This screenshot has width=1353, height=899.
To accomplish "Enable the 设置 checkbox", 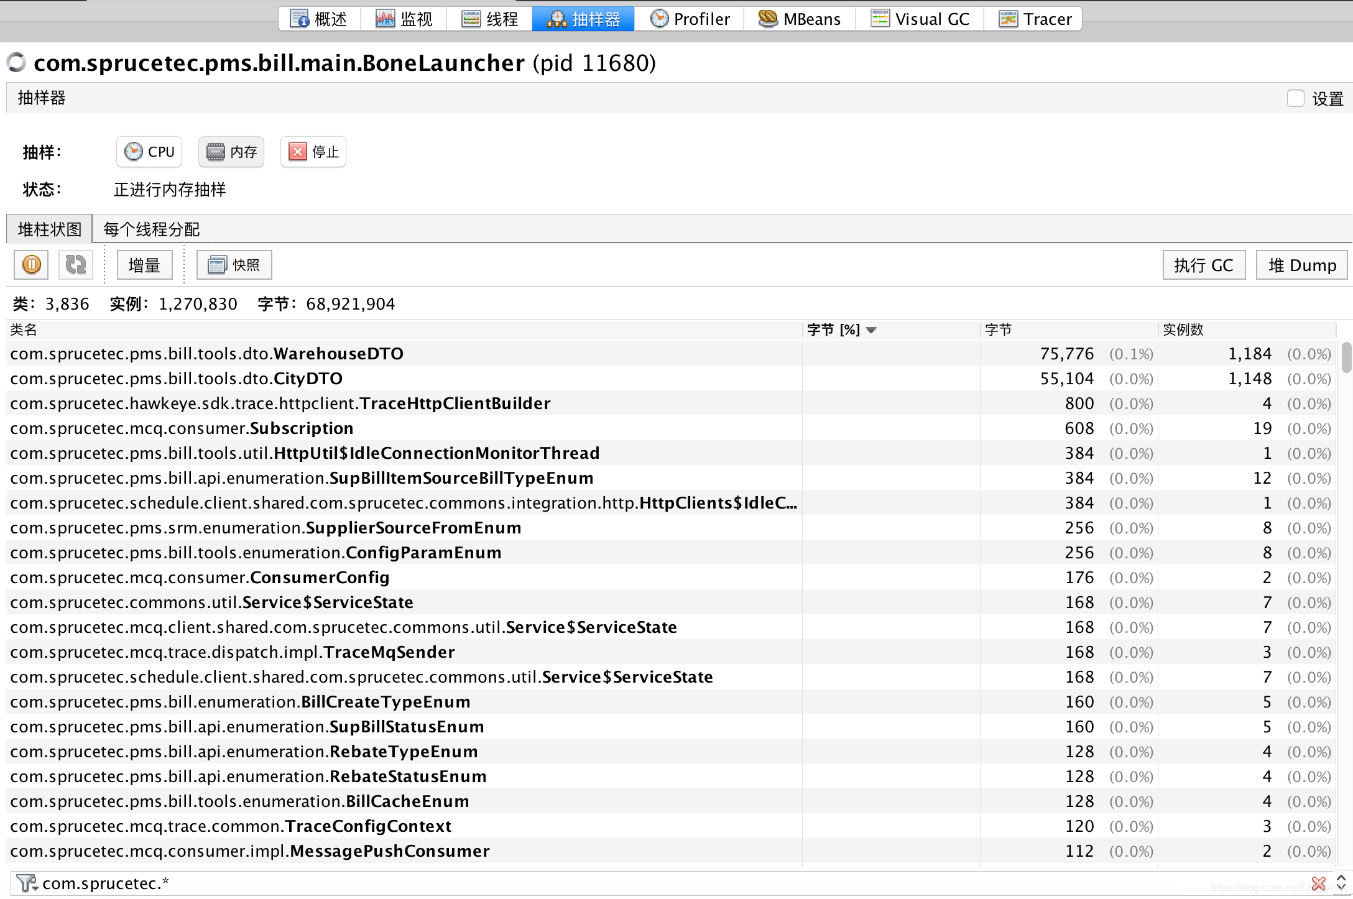I will (x=1295, y=98).
